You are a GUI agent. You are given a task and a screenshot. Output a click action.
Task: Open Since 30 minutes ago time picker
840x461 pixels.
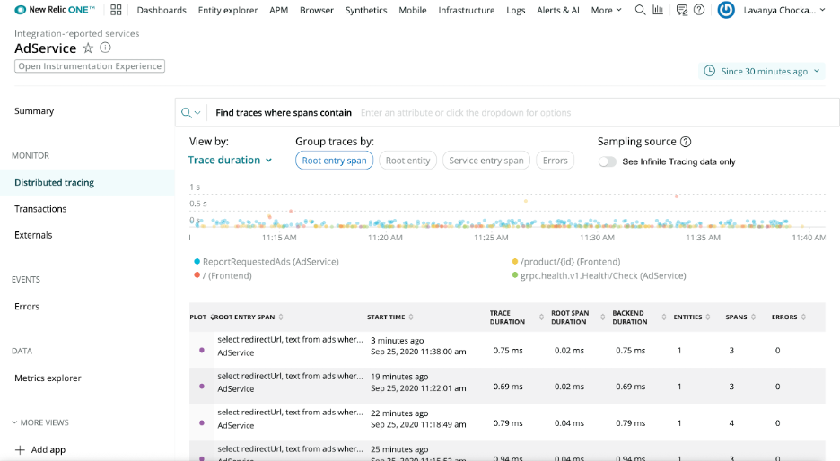click(x=762, y=71)
